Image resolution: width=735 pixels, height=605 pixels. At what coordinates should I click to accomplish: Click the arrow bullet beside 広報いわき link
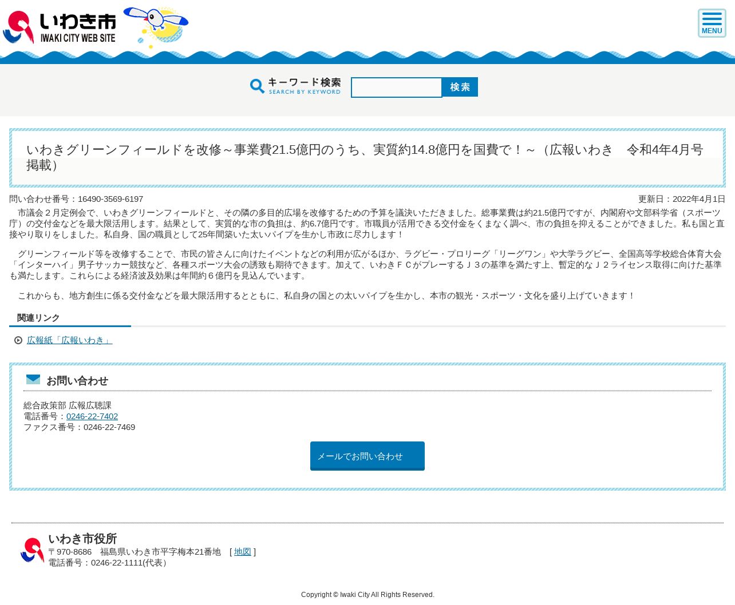(x=18, y=340)
